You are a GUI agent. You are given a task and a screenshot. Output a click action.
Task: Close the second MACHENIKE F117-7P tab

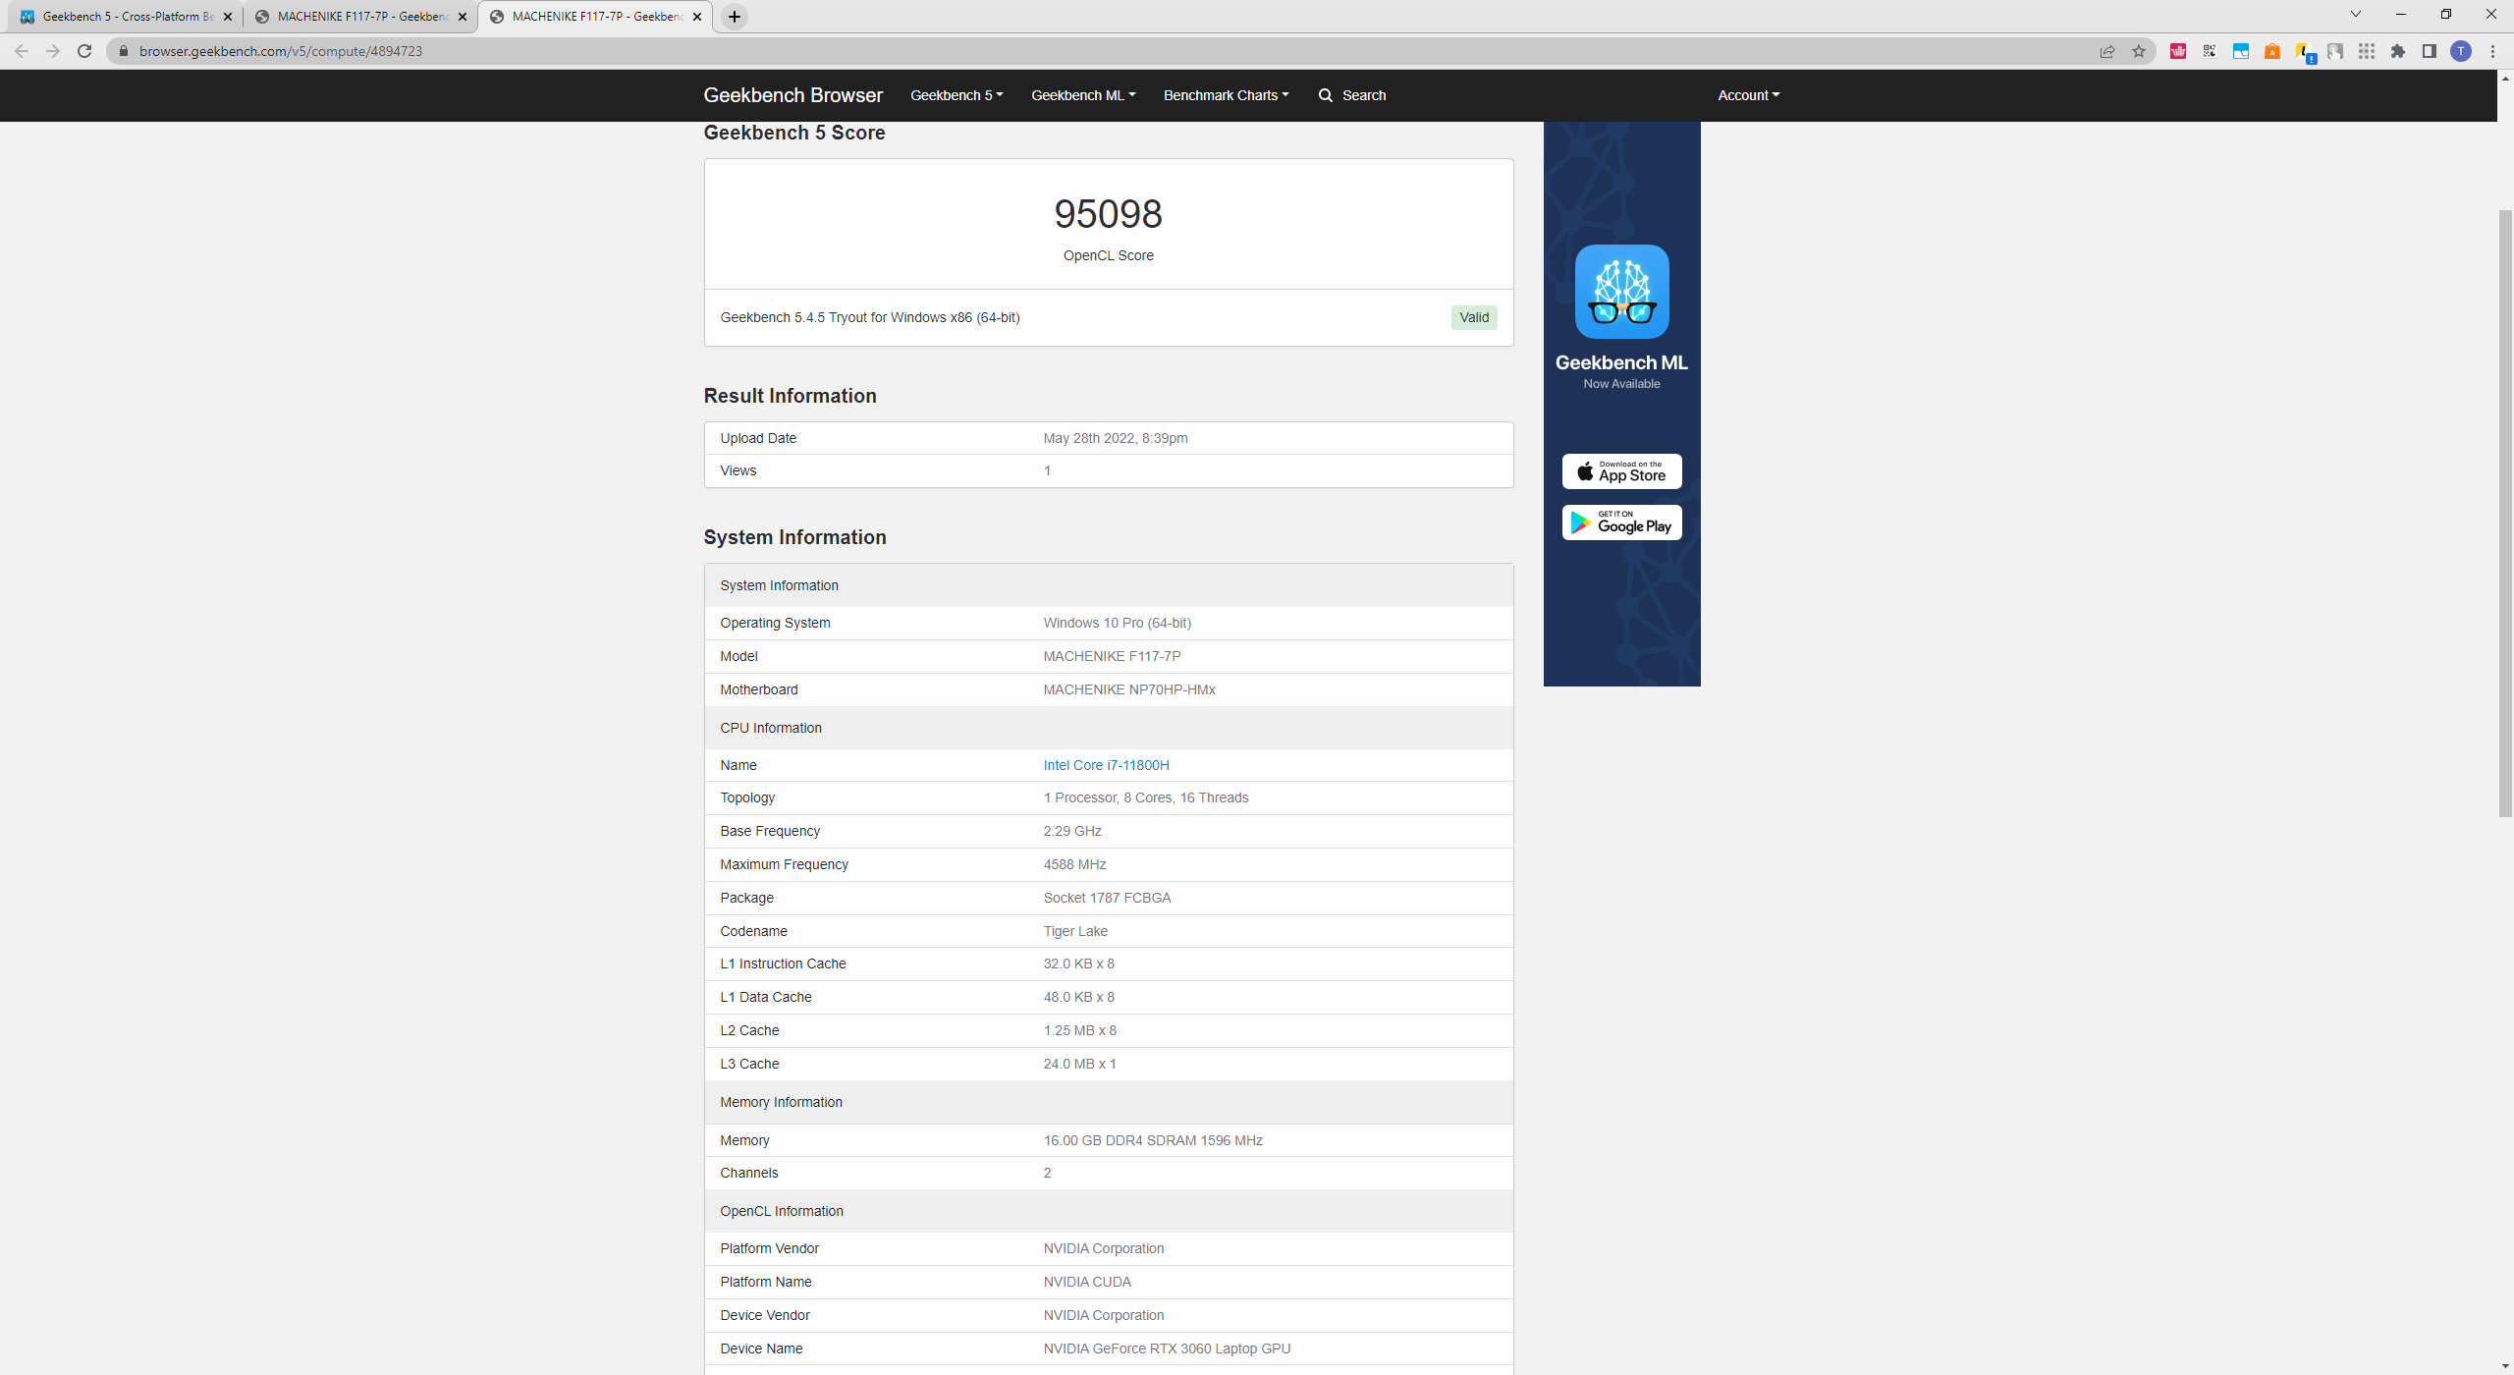pos(463,17)
